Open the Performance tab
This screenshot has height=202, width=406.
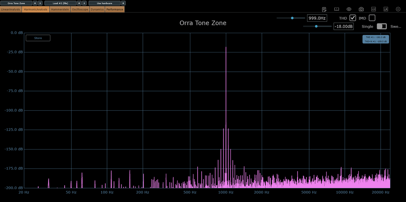[x=115, y=9]
